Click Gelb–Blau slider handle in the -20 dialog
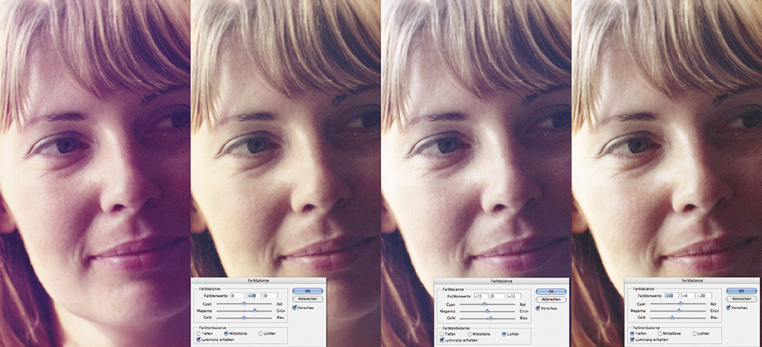762x347 pixels. coord(672,317)
